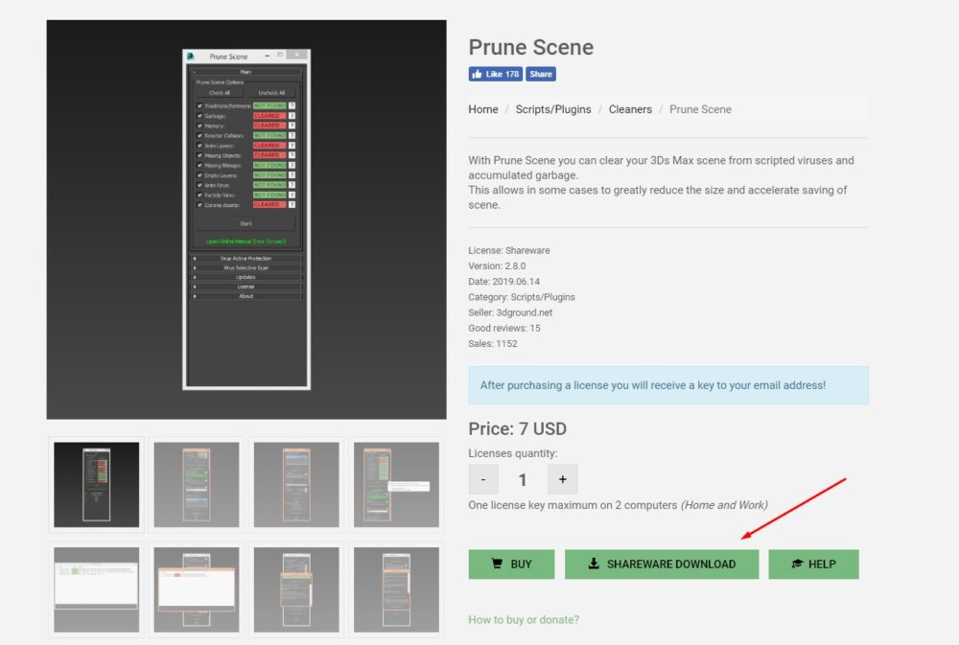Viewport: 959px width, 645px height.
Task: Click the 3ds Max logo in Prune Scene titlebar
Action: pyautogui.click(x=189, y=57)
